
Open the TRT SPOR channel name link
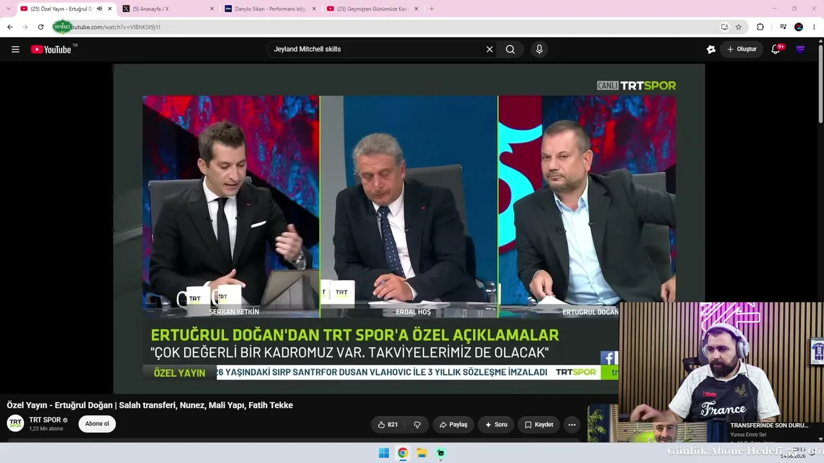[45, 420]
